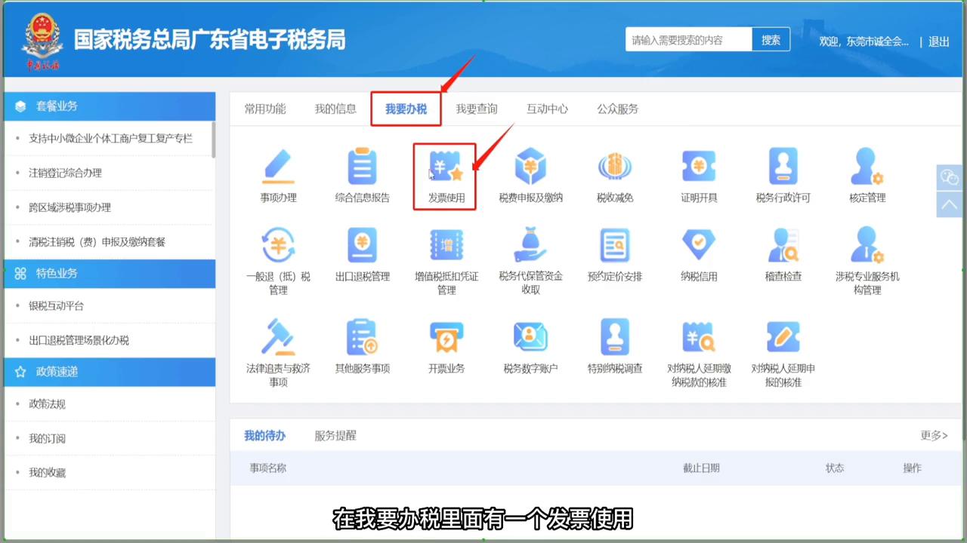Open 综合信息报告
This screenshot has width=967, height=543.
coord(362,175)
